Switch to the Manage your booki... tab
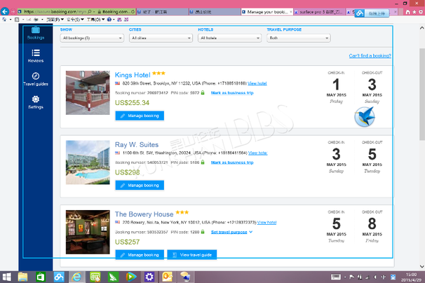425x283 pixels. pyautogui.click(x=266, y=12)
